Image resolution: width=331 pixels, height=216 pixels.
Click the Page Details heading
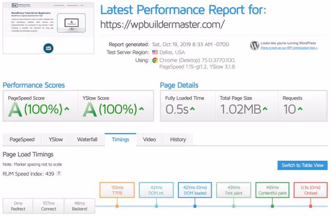179,85
